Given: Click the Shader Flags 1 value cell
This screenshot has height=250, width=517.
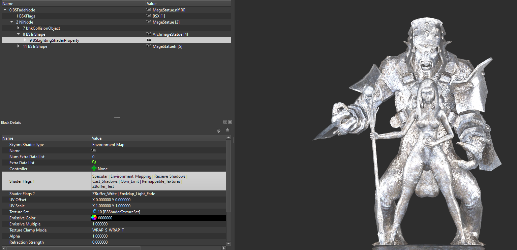Looking at the screenshot, I should 159,181.
